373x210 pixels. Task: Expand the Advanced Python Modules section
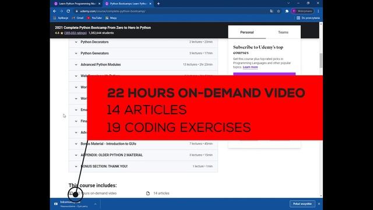point(143,65)
